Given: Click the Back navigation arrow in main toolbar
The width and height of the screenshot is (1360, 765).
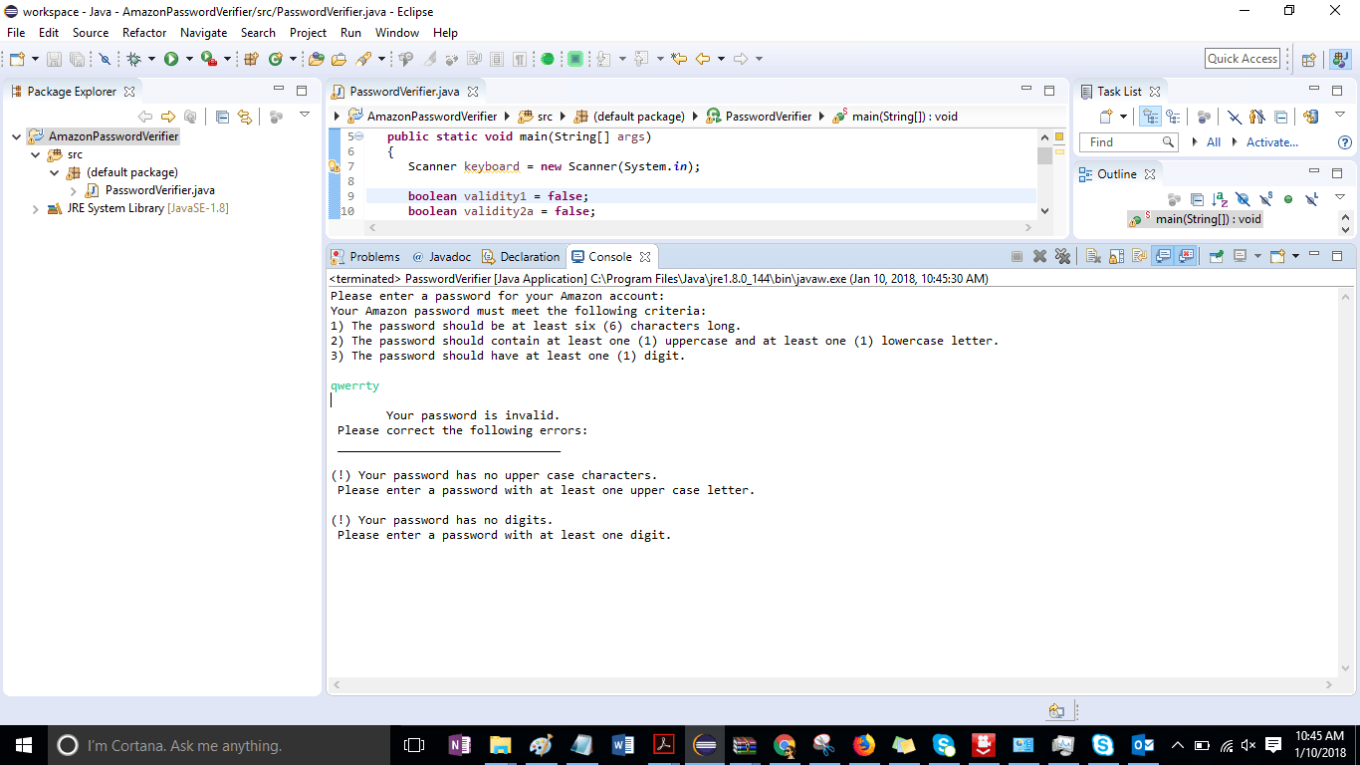Looking at the screenshot, I should click(703, 60).
